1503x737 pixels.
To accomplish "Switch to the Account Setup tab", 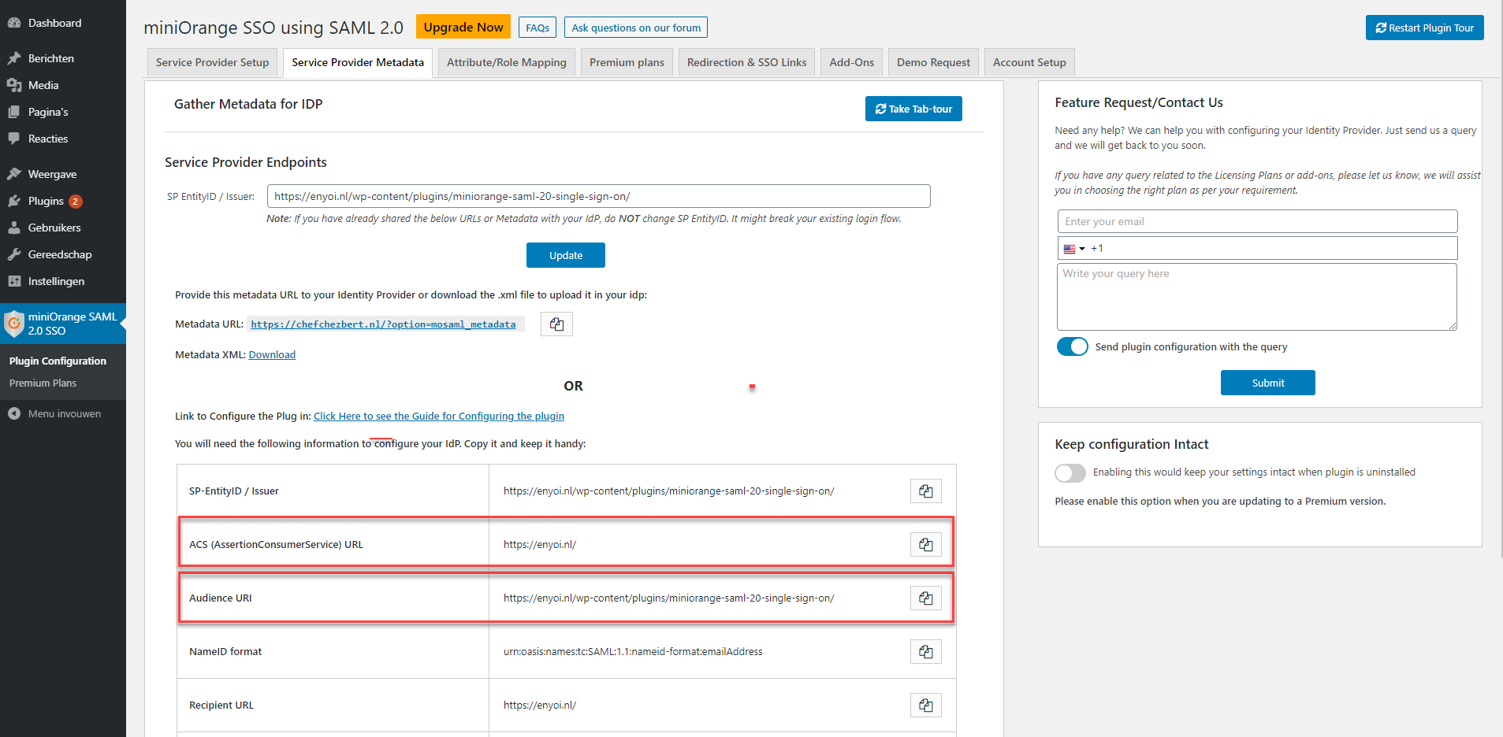I will click(x=1029, y=62).
